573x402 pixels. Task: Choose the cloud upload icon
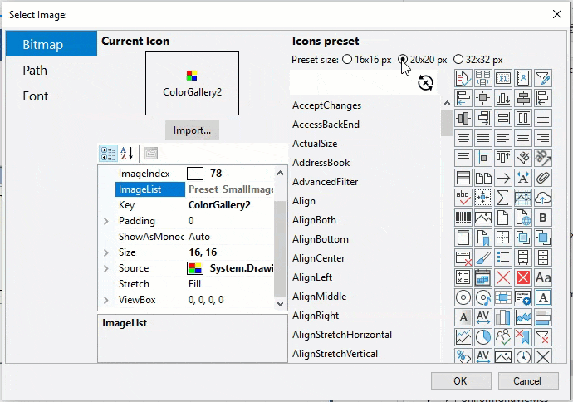(x=543, y=198)
